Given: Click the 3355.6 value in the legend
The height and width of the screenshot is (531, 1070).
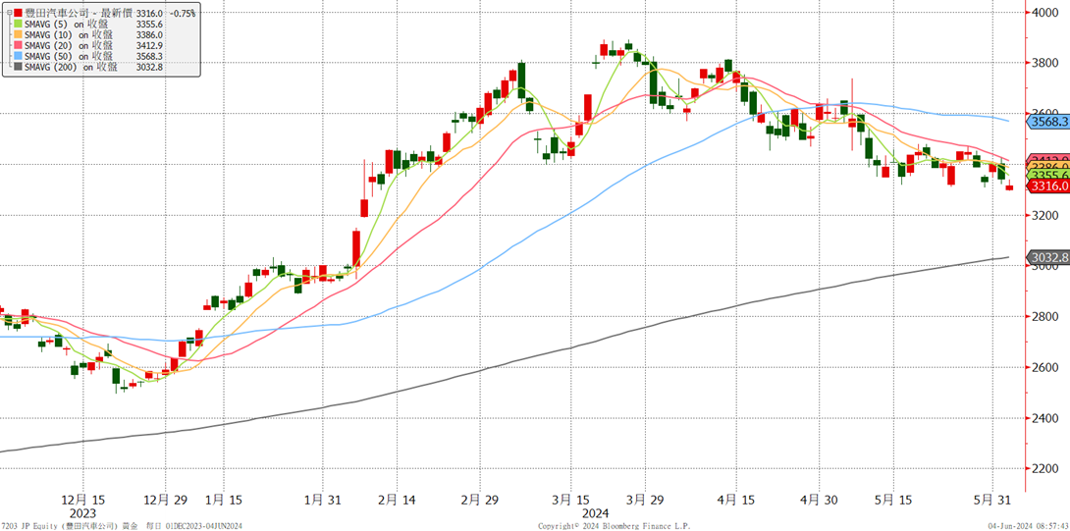Looking at the screenshot, I should click(149, 24).
